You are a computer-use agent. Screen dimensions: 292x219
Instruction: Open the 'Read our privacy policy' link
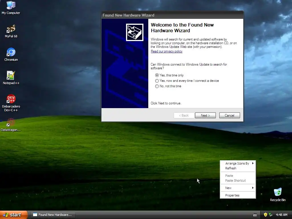[167, 51]
